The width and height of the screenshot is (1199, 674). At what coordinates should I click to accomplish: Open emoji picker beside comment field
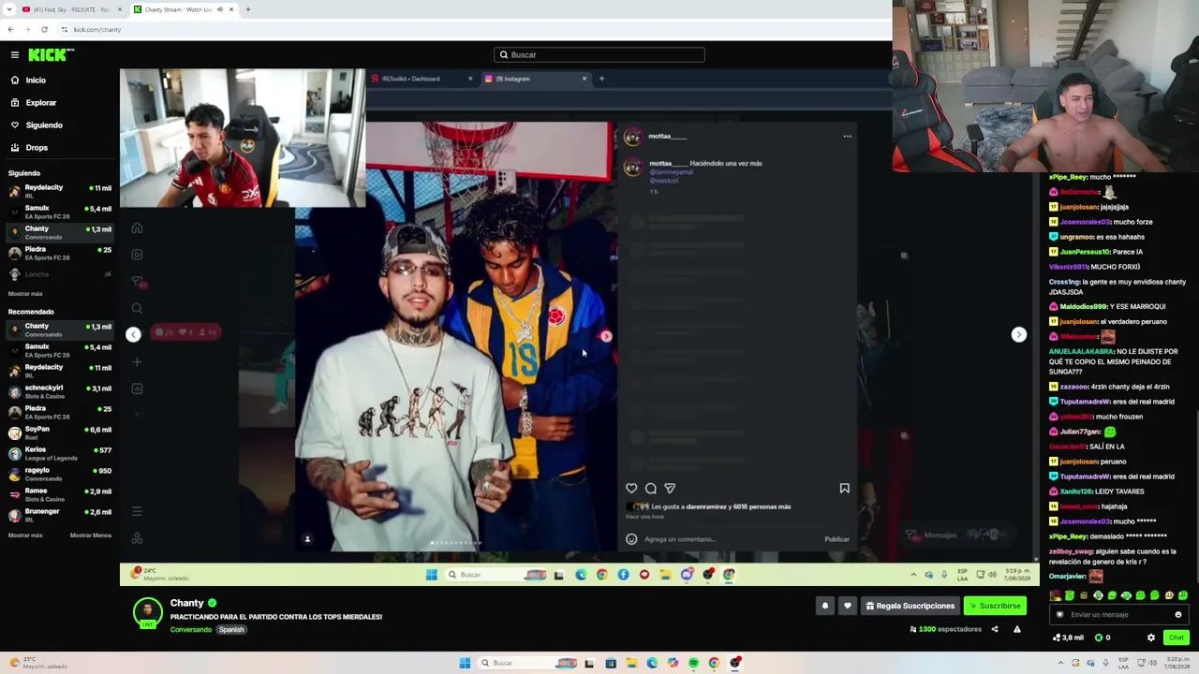click(x=631, y=539)
